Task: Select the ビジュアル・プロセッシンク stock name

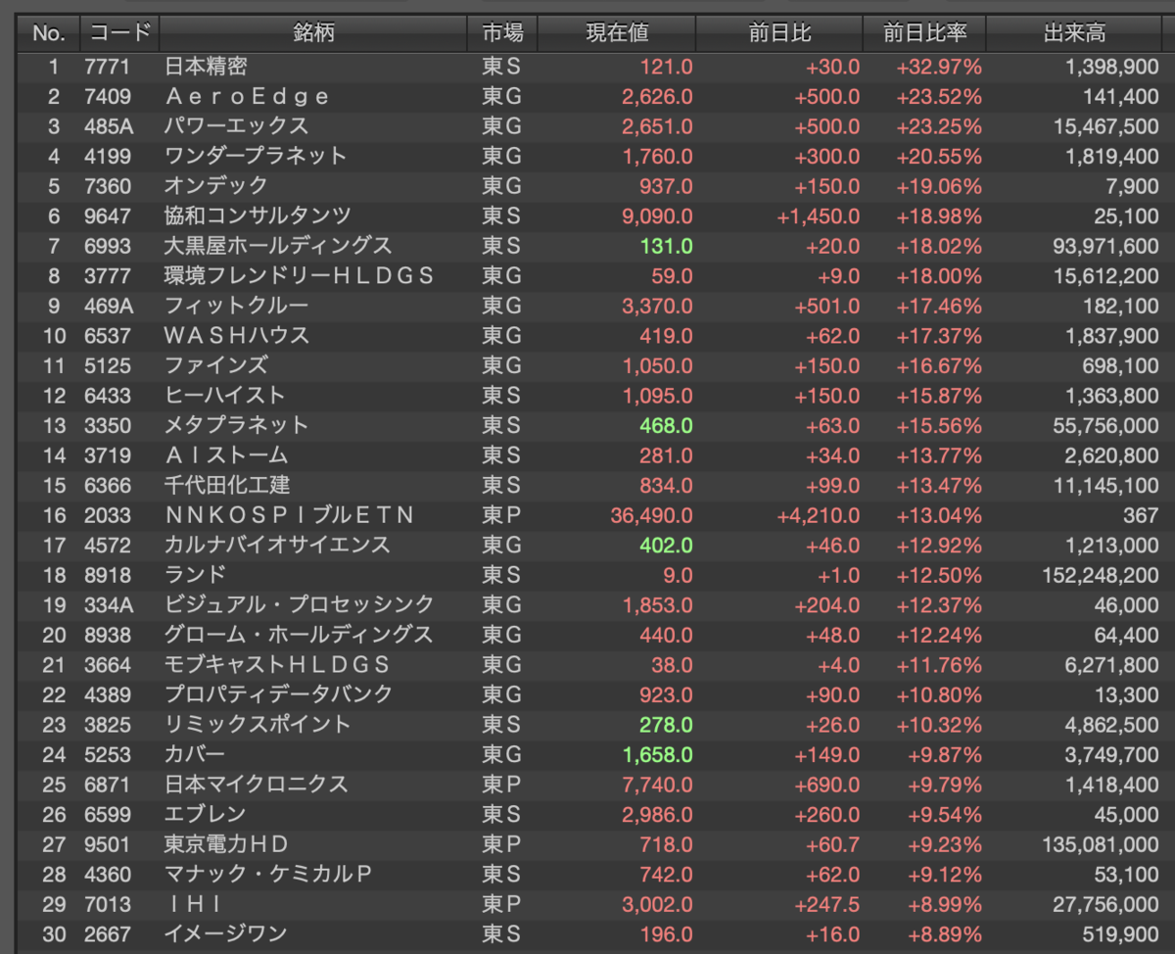Action: [299, 604]
